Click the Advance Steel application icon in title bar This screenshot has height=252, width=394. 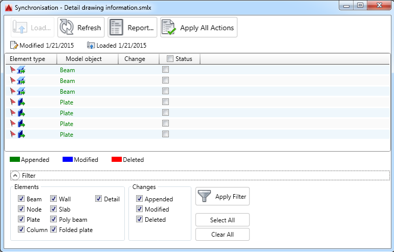coord(9,8)
